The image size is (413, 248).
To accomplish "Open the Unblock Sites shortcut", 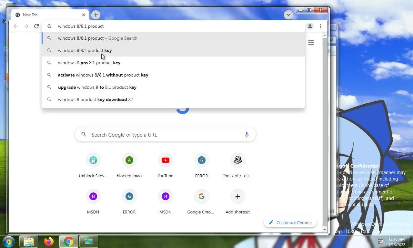I will [93, 165].
